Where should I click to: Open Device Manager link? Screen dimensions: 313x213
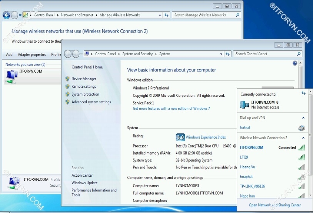click(84, 79)
